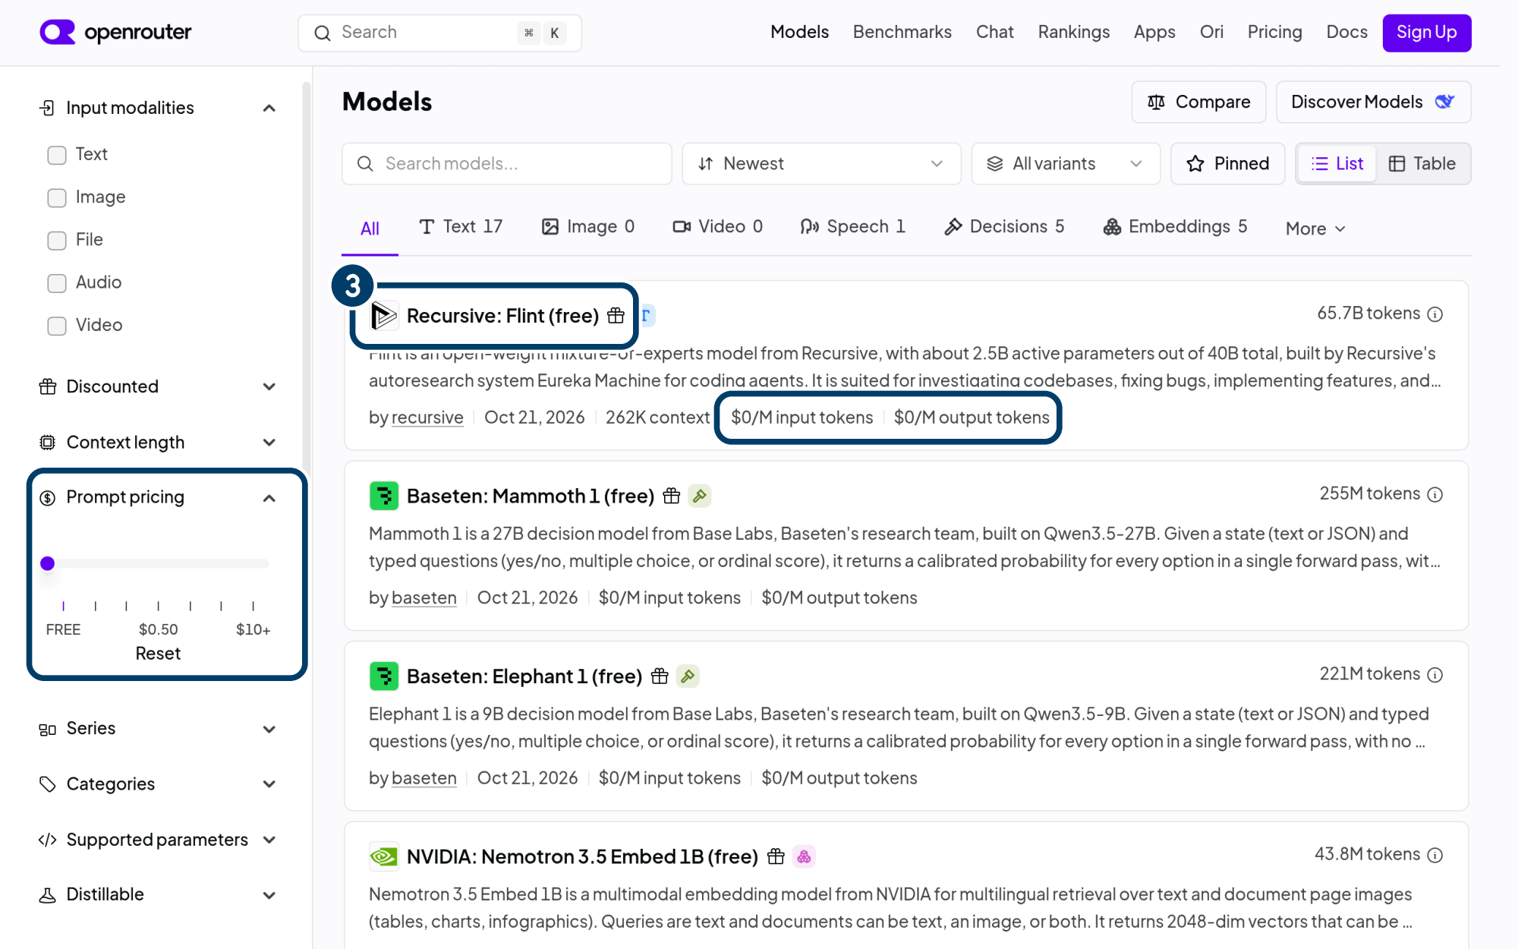Select the Video input modality checkbox
The width and height of the screenshot is (1518, 949).
click(57, 326)
